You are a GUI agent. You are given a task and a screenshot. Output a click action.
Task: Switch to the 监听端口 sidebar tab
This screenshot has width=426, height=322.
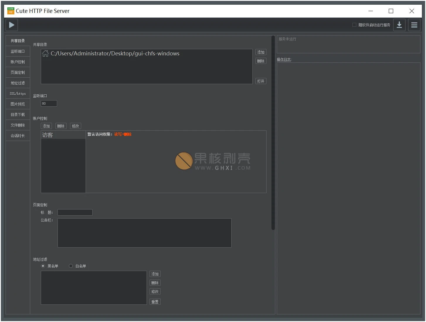point(18,51)
